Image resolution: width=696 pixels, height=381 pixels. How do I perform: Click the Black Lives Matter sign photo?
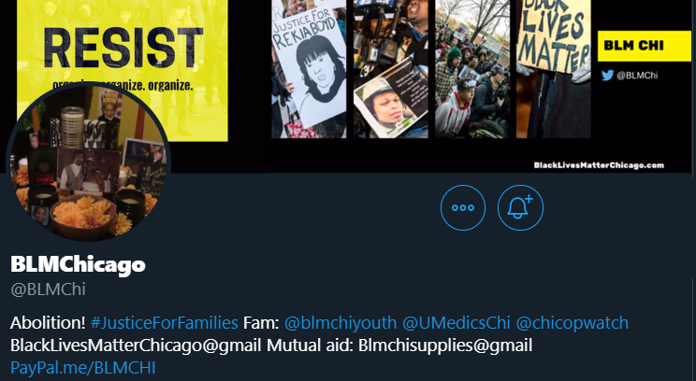click(554, 69)
